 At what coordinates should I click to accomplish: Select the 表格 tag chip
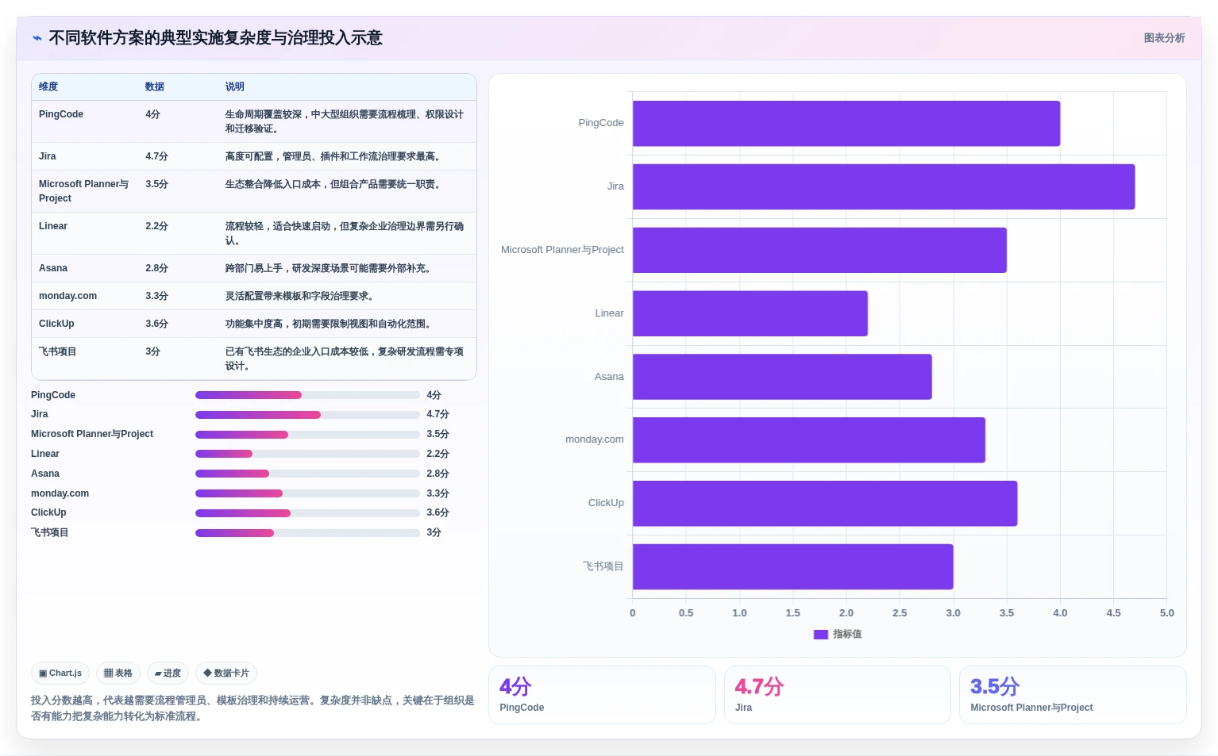click(118, 673)
